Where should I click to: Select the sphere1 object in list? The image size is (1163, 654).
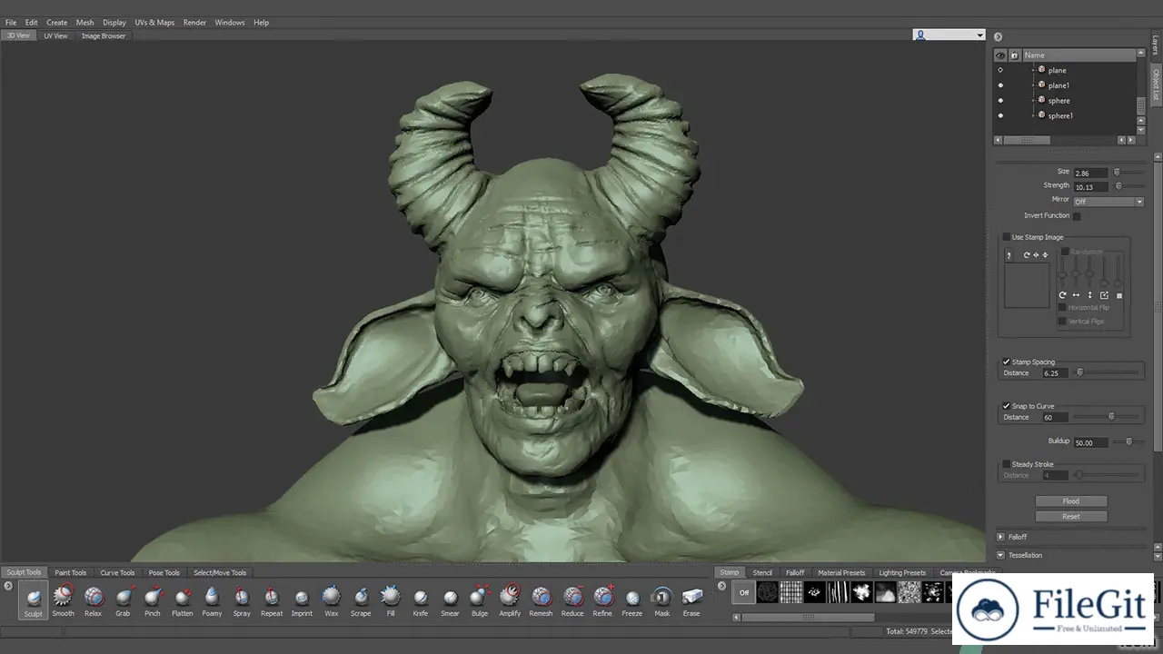coord(1060,115)
